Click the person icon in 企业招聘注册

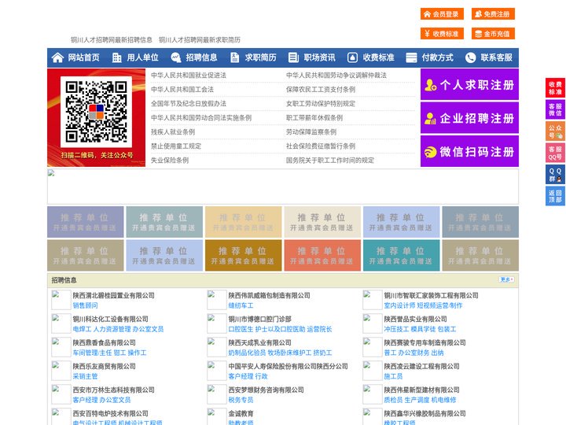click(430, 118)
